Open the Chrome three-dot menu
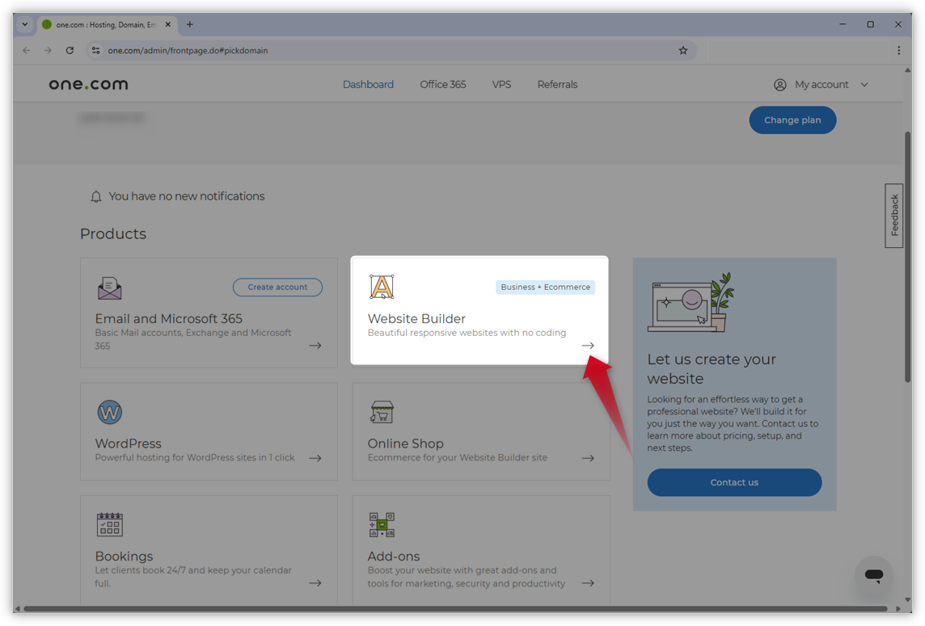 point(899,50)
